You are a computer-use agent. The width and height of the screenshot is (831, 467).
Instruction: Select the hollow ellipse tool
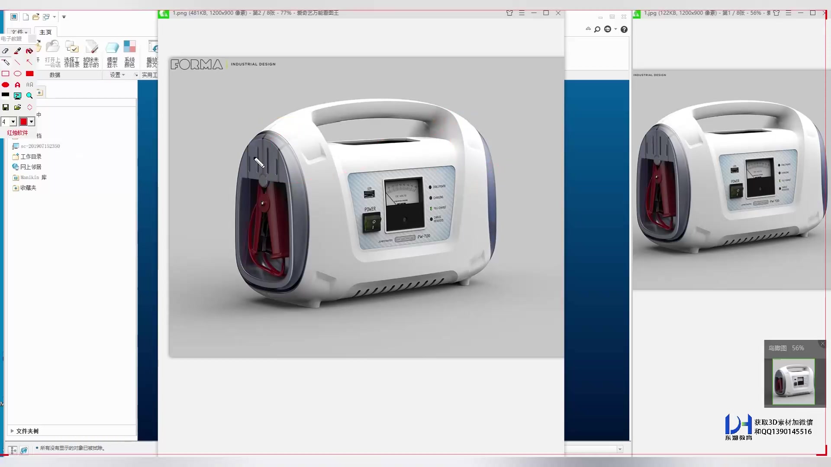pyautogui.click(x=17, y=74)
